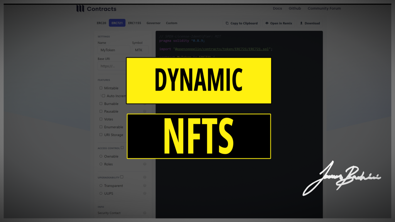This screenshot has width=395, height=222.
Task: Enable the Mintable checkbox
Action: click(101, 88)
